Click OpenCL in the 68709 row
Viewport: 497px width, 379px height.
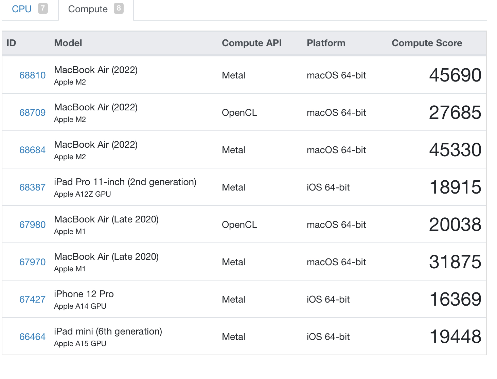click(239, 113)
